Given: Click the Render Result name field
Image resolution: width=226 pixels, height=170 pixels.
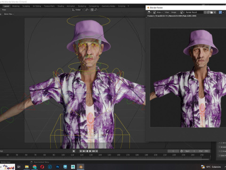Looking at the screenshot, I should click(194, 12).
